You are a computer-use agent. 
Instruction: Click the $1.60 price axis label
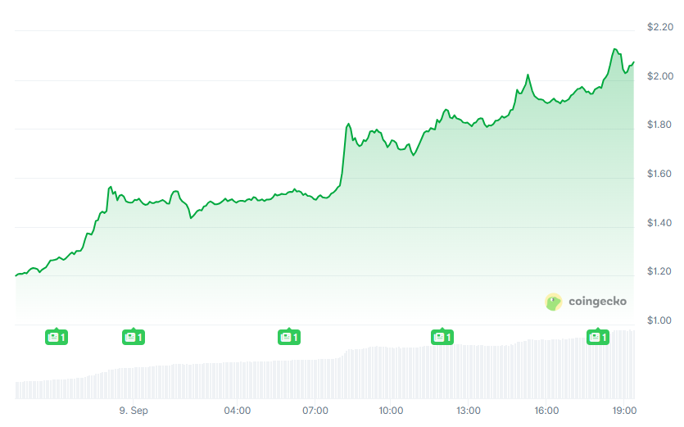point(659,174)
